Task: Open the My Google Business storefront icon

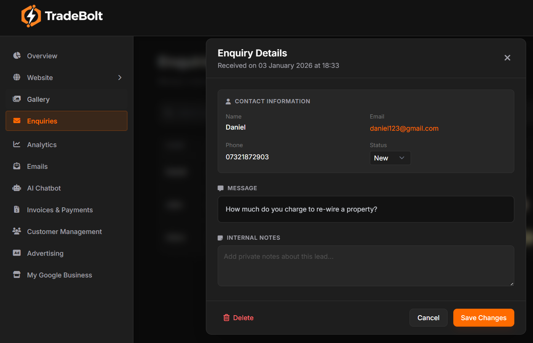Action: tap(17, 275)
